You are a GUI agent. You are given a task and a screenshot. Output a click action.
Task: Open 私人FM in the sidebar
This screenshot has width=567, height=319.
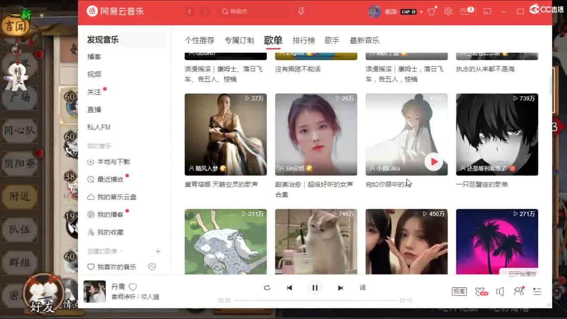point(99,127)
